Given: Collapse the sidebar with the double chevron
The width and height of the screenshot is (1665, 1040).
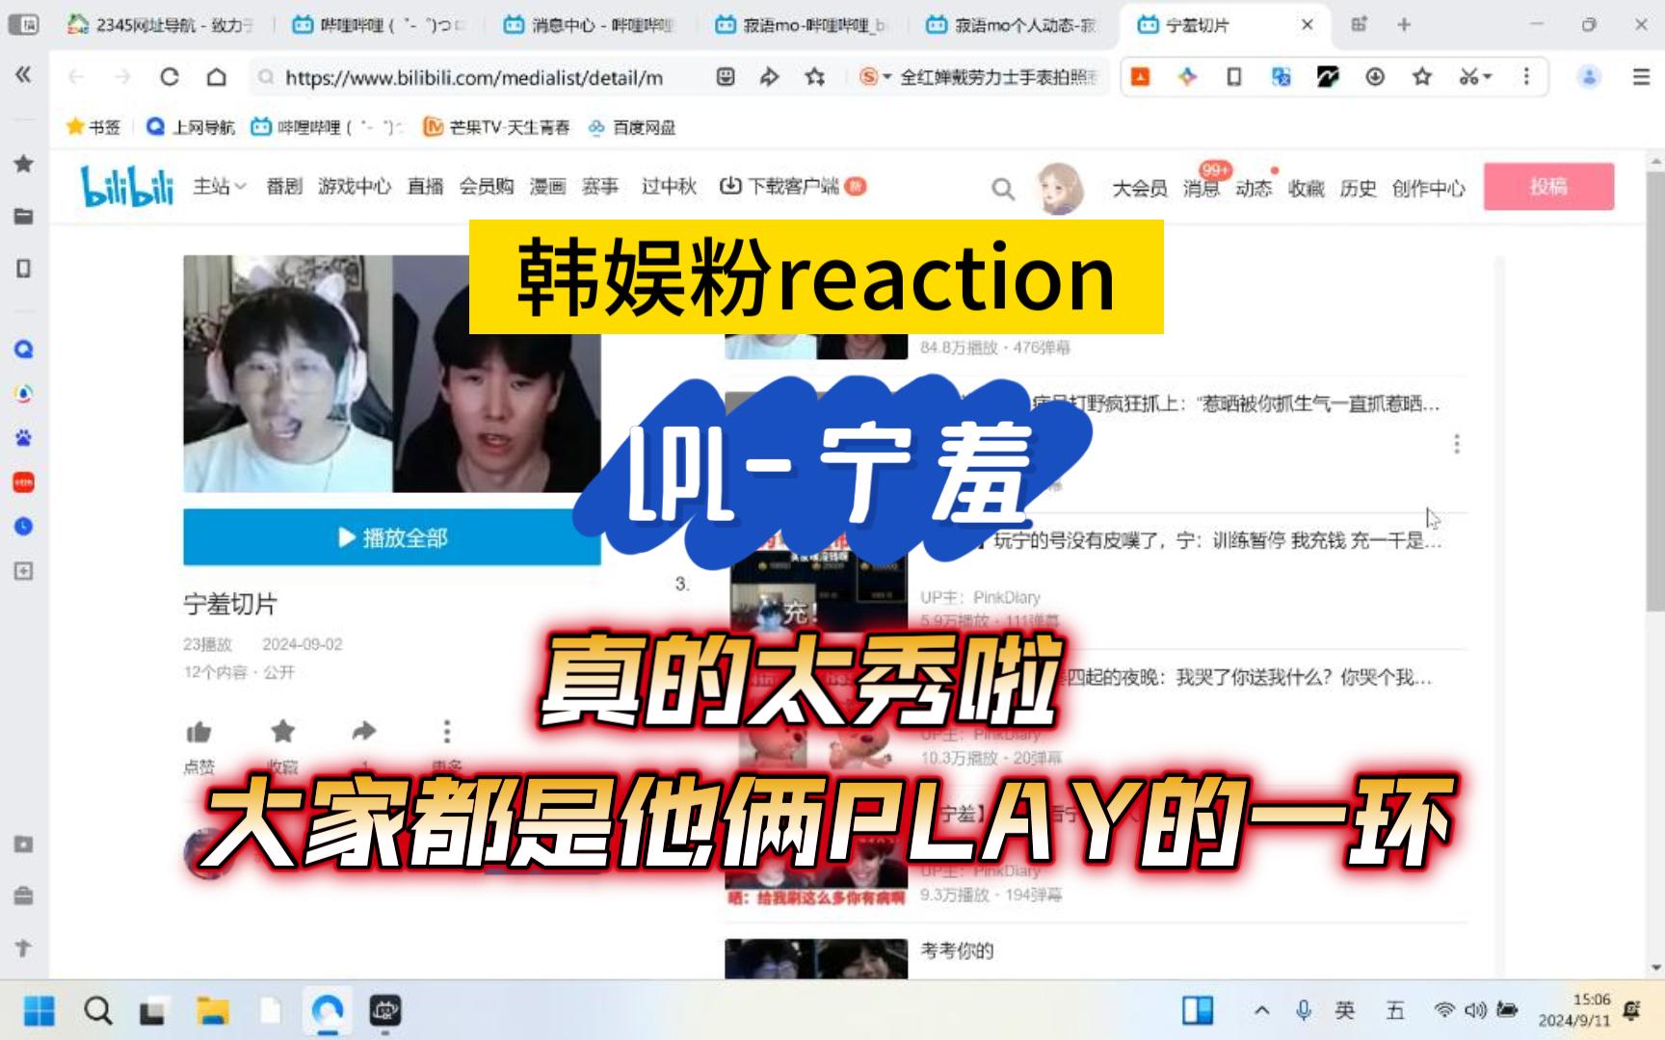Looking at the screenshot, I should pos(23,74).
